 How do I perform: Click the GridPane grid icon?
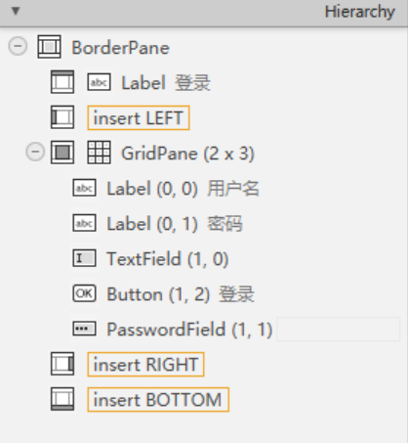[x=99, y=153]
